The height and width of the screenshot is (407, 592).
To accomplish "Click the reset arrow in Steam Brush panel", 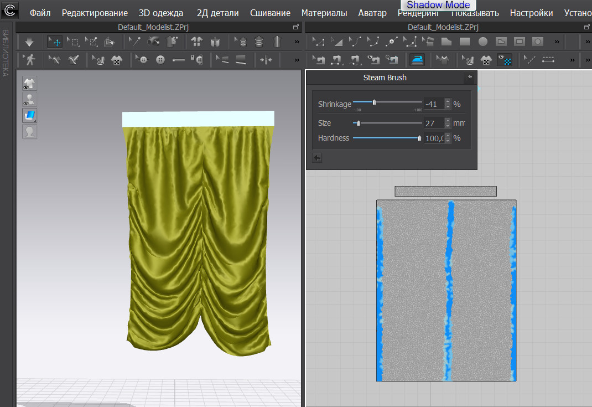I will 317,158.
